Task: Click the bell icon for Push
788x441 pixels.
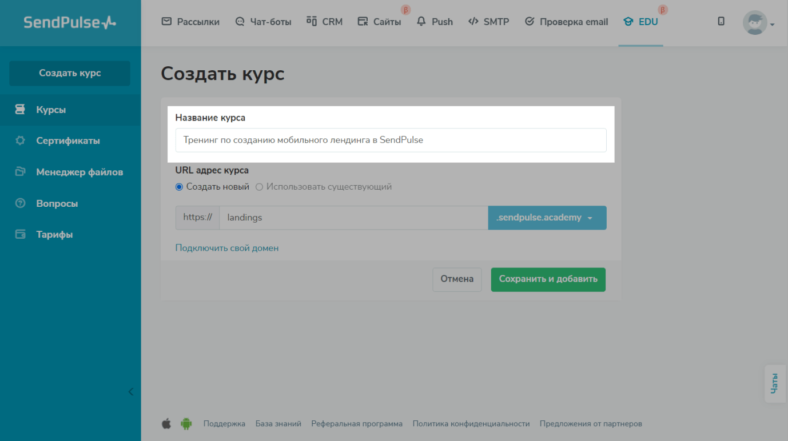Action: (421, 22)
